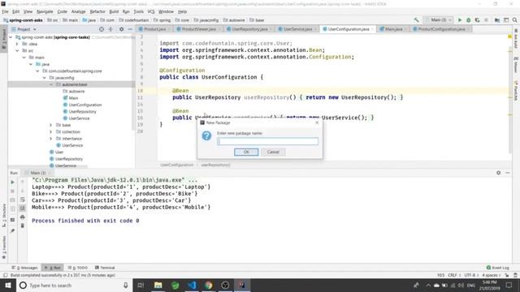Click the Favorites side tool window tab

pos(4,247)
